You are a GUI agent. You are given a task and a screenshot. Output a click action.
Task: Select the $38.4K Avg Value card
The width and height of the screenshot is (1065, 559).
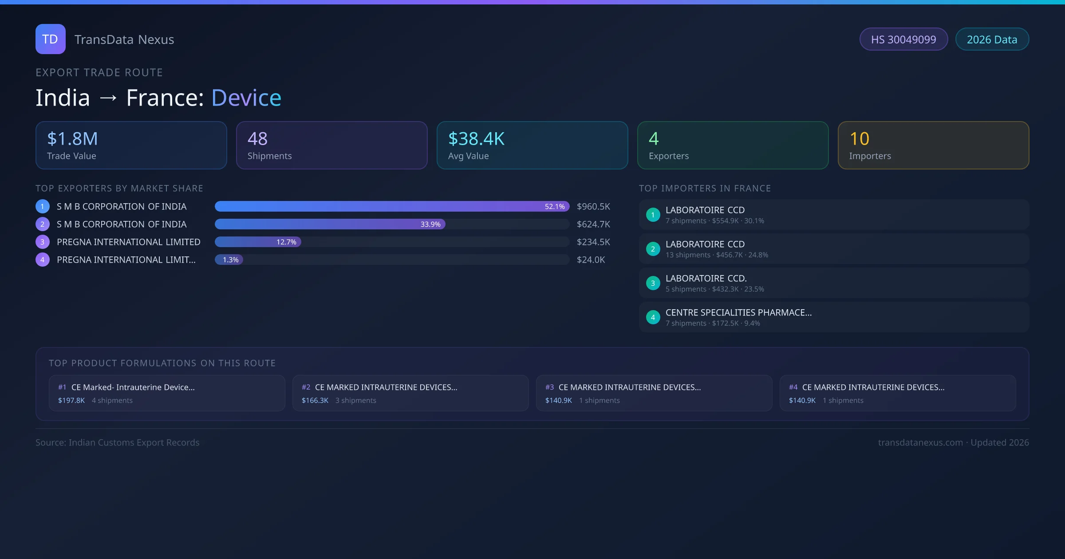point(532,146)
